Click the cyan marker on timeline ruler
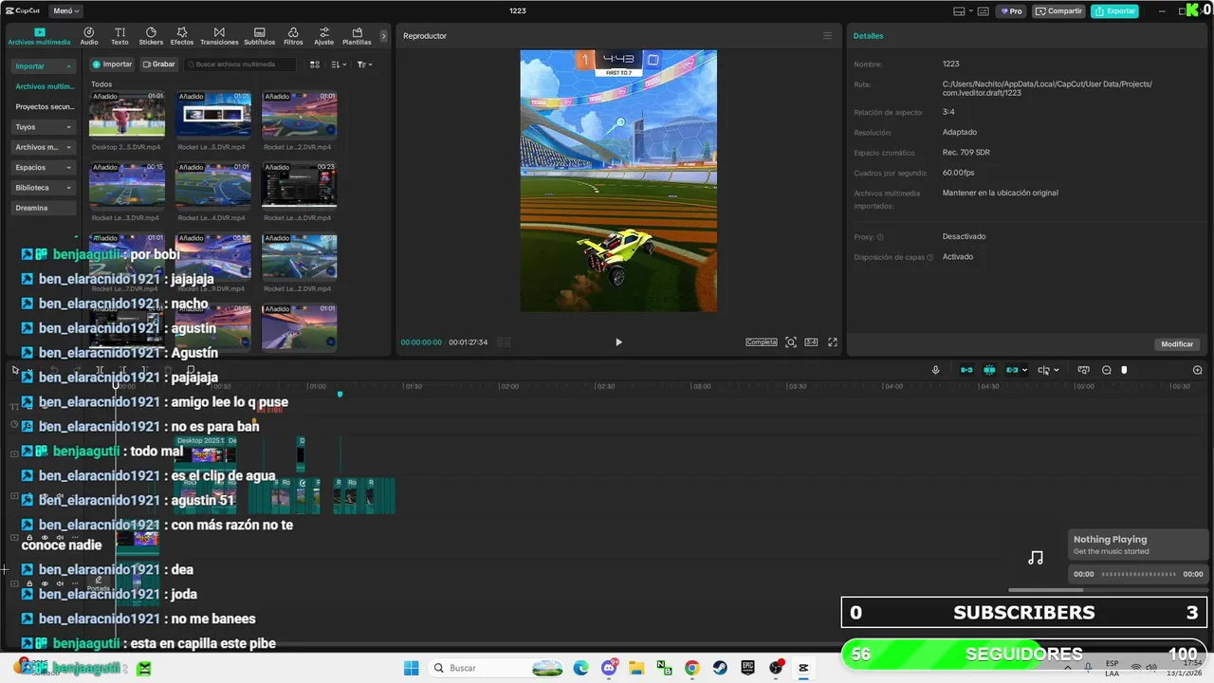Image resolution: width=1214 pixels, height=683 pixels. tap(340, 394)
